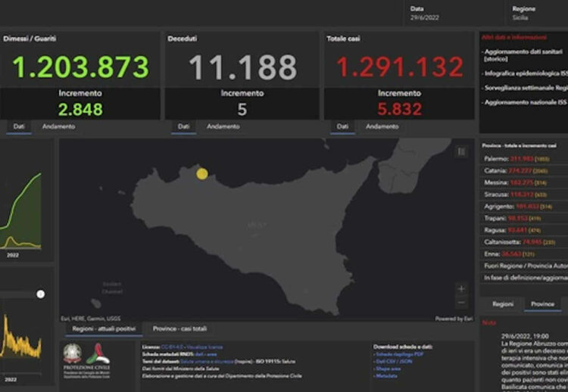Select Catania row in province list

pyautogui.click(x=524, y=170)
